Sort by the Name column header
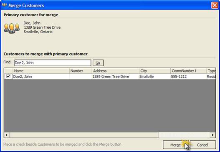220x152 pixels. tap(41, 71)
